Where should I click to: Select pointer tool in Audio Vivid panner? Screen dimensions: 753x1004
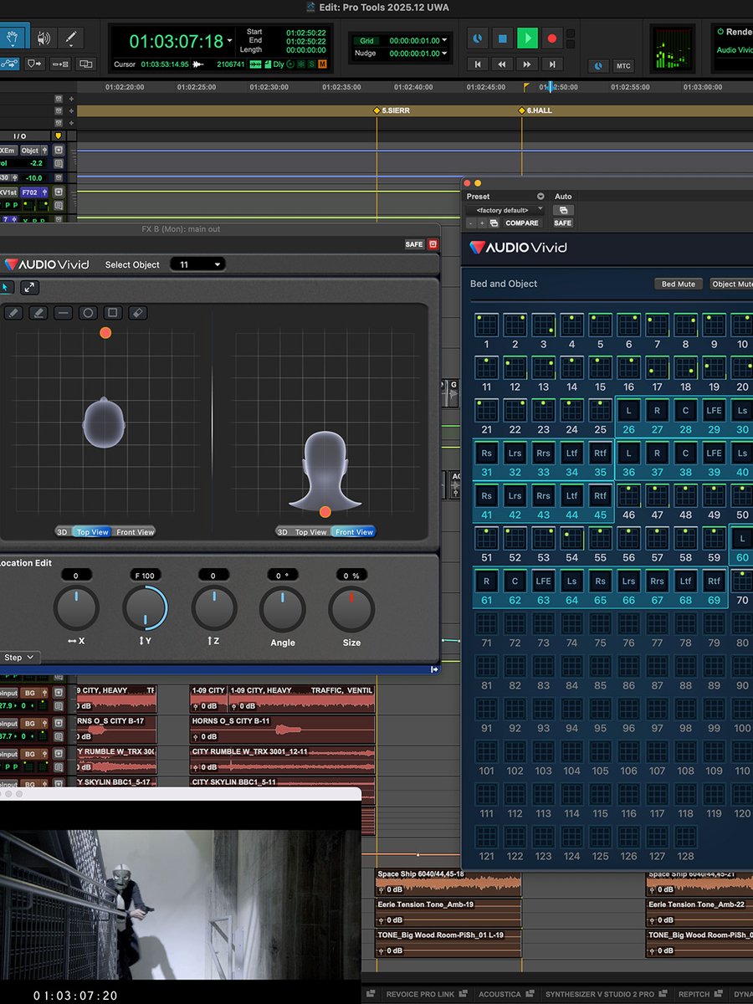[6, 287]
